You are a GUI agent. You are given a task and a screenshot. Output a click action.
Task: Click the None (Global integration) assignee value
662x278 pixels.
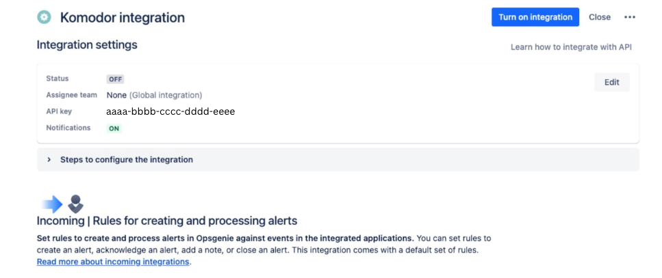click(x=154, y=95)
